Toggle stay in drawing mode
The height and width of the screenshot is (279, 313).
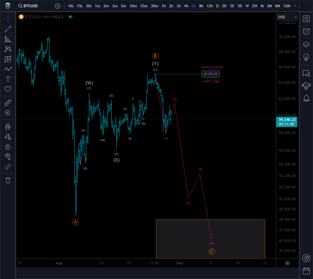[x=8, y=137]
